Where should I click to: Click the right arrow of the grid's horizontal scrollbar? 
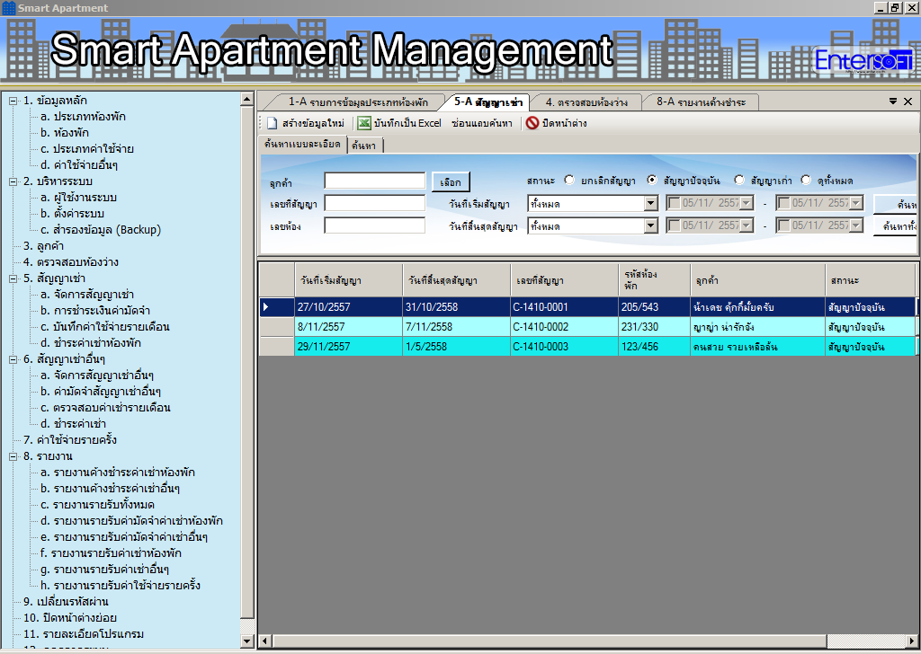click(x=911, y=641)
